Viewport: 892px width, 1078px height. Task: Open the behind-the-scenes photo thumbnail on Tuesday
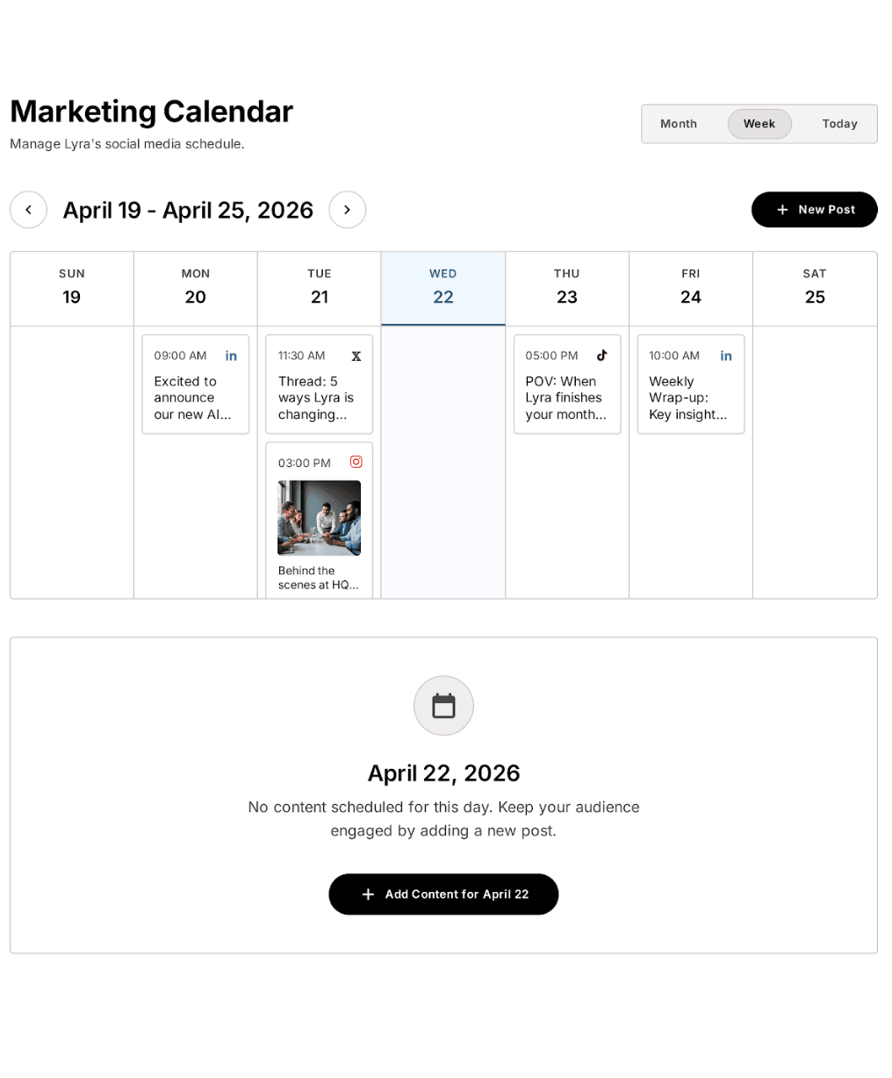click(x=318, y=517)
